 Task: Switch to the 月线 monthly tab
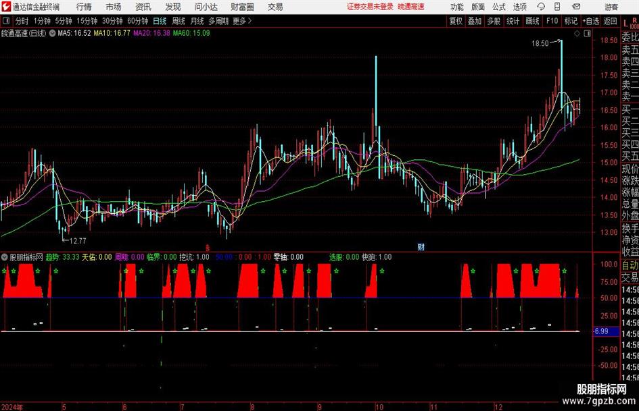pos(197,21)
